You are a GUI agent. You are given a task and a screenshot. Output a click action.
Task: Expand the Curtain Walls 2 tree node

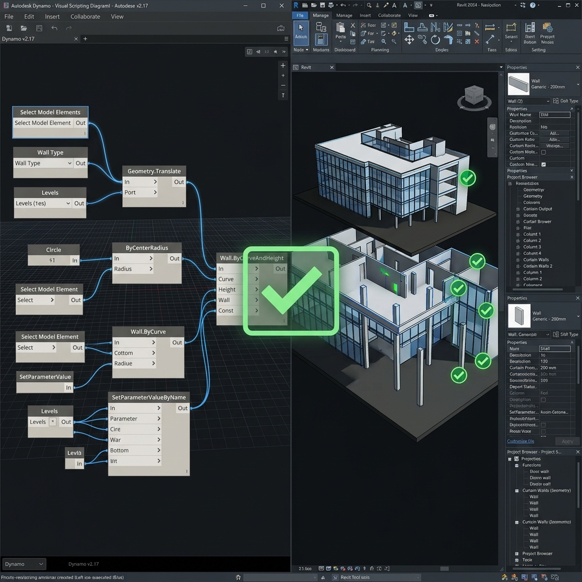point(518,266)
